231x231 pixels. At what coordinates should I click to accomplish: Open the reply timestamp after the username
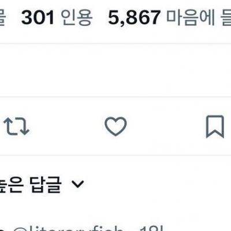tap(151, 228)
